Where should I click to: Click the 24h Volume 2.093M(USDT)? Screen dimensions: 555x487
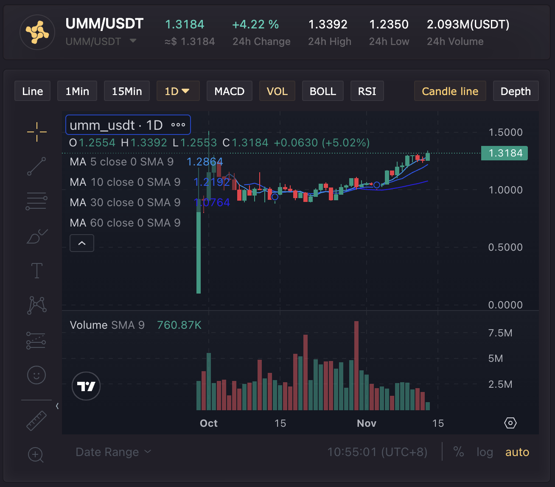(468, 25)
